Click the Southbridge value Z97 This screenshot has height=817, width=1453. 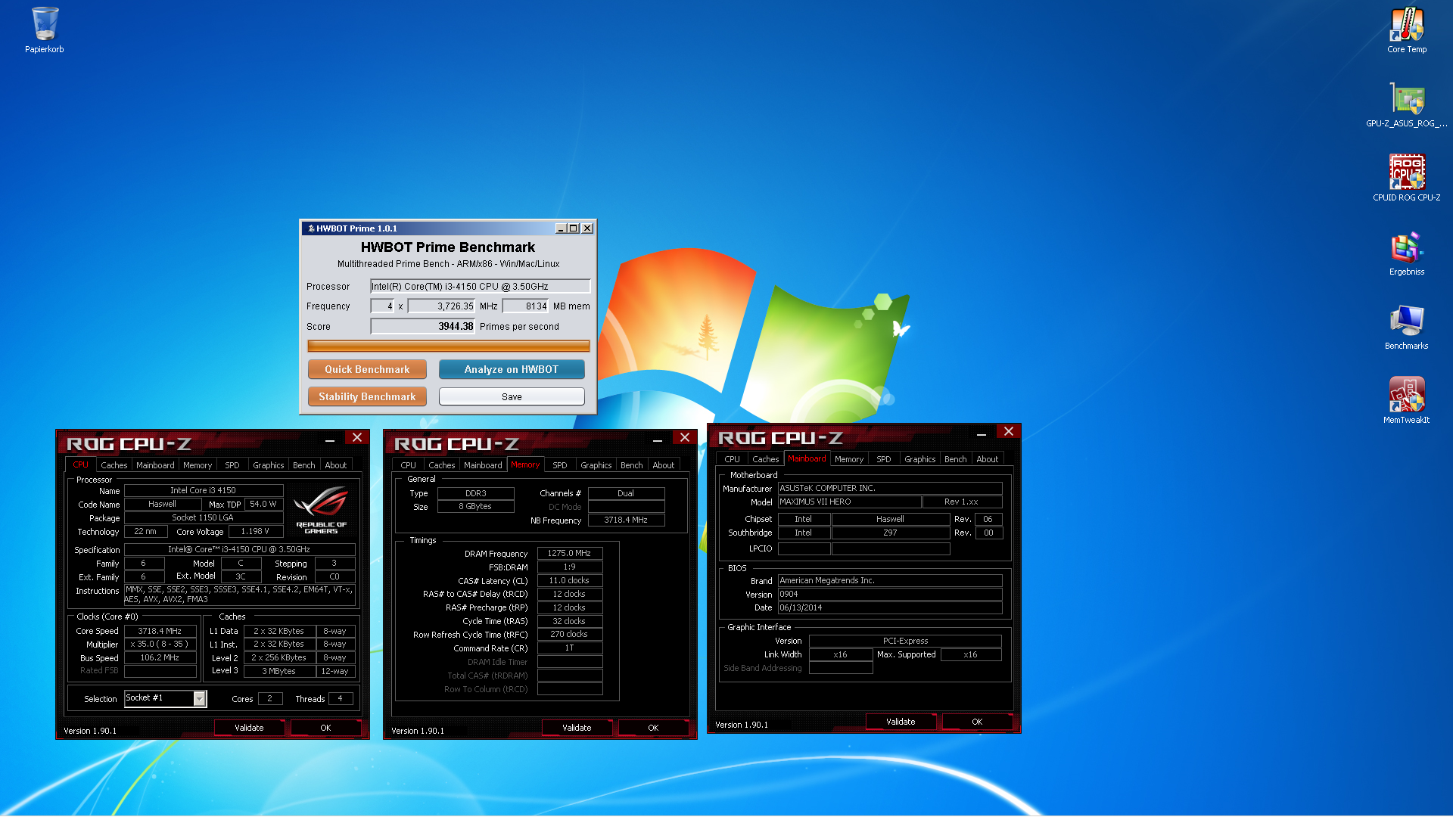tap(891, 533)
